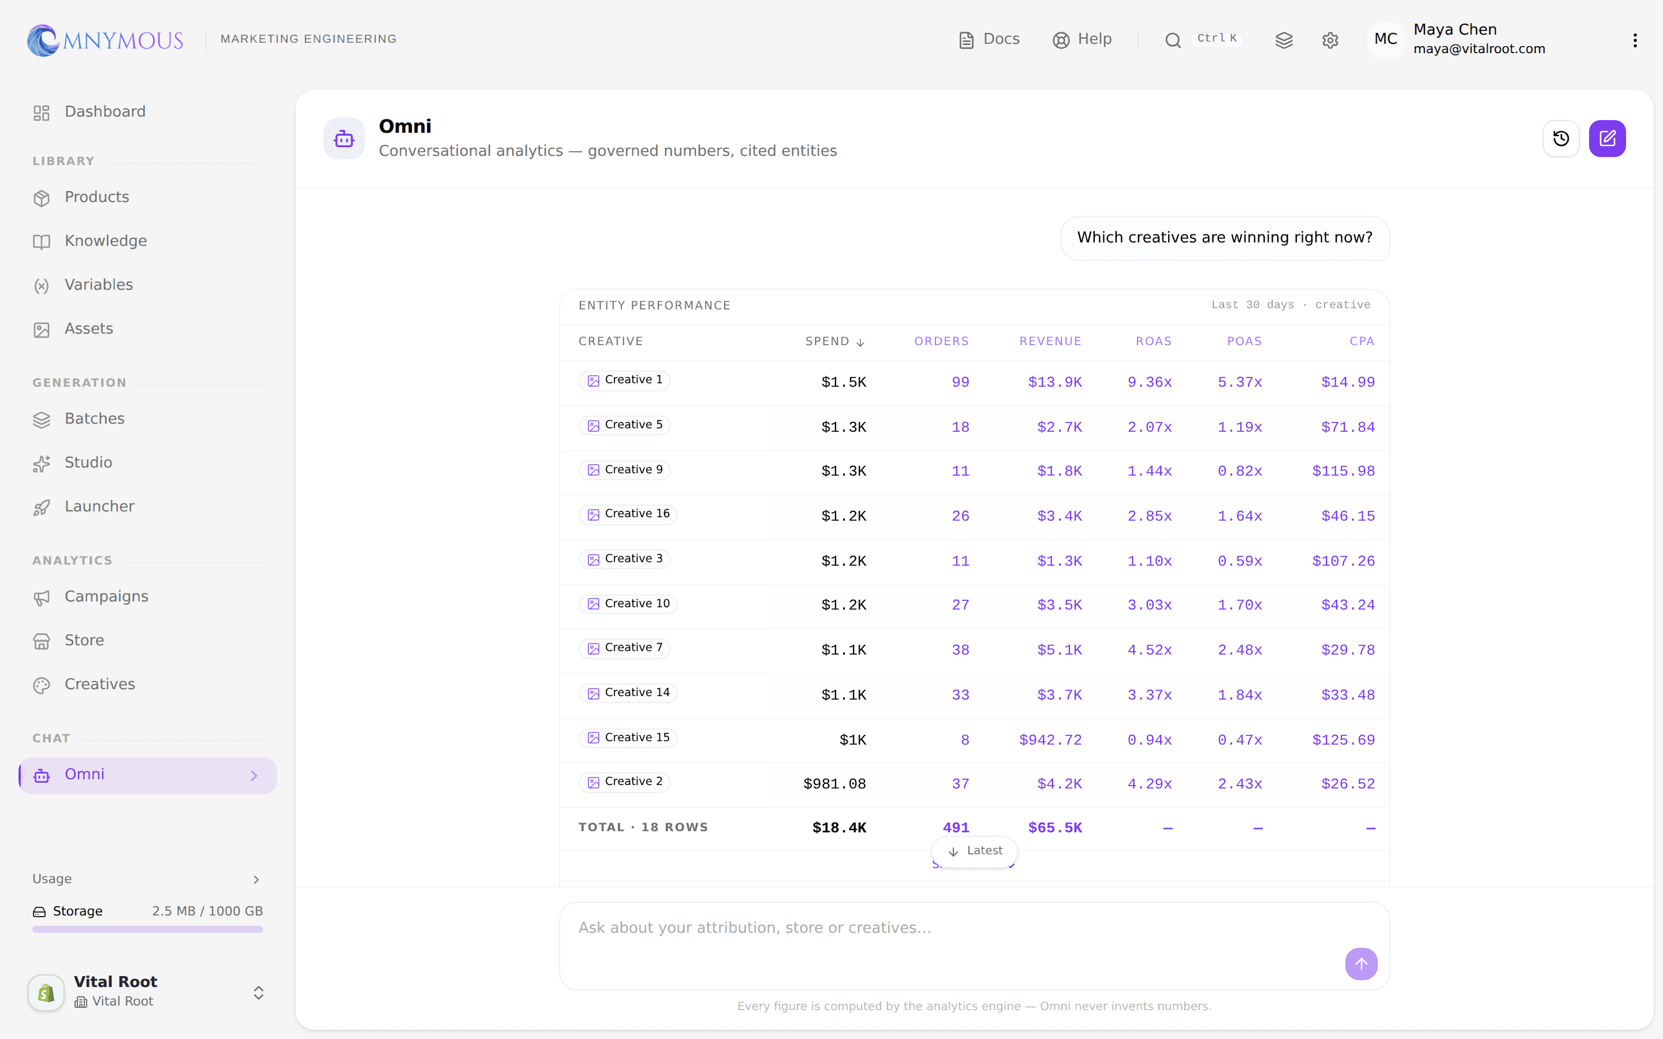
Task: Click the Campaigns megaphone icon
Action: pos(42,598)
